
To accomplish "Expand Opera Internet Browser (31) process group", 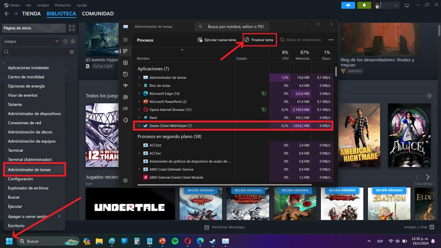I will click(x=139, y=110).
